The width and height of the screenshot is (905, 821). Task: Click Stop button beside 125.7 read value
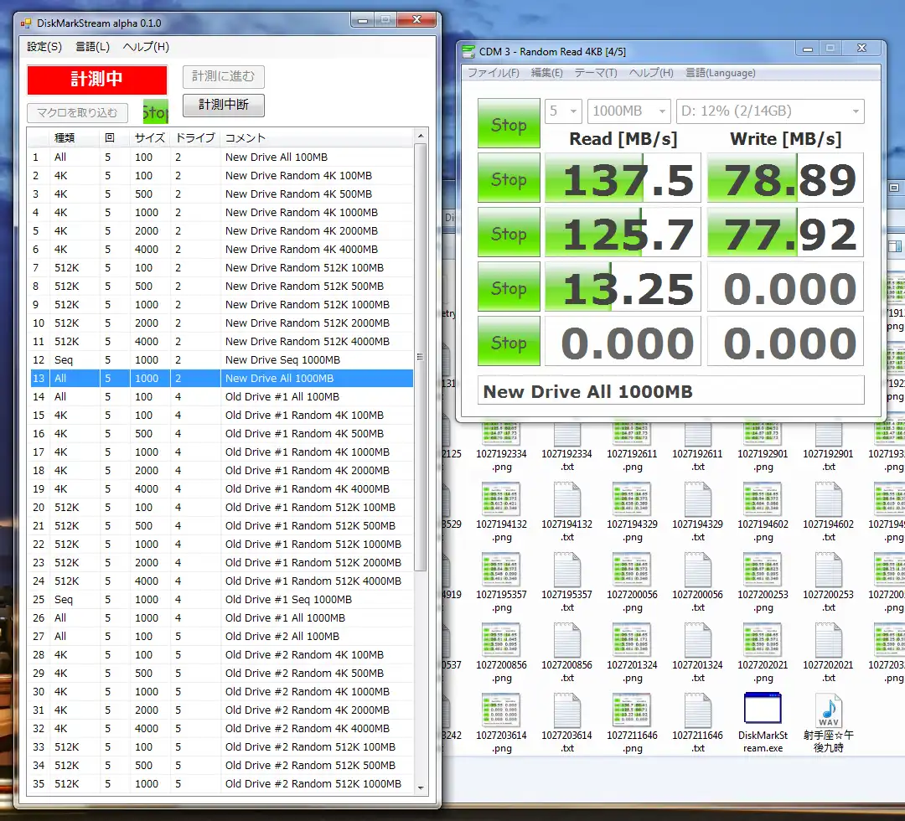click(x=509, y=233)
